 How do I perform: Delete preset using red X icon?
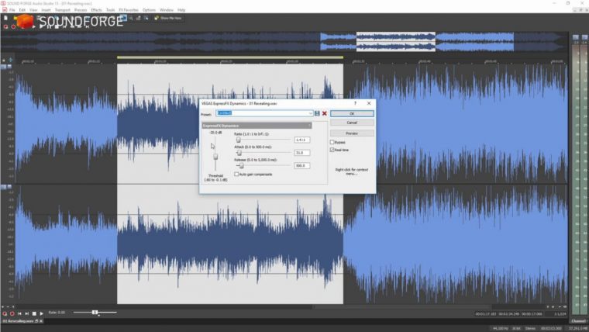tap(324, 113)
